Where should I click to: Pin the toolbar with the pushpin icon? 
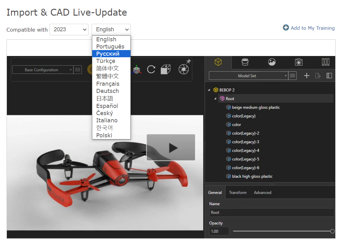188,62
